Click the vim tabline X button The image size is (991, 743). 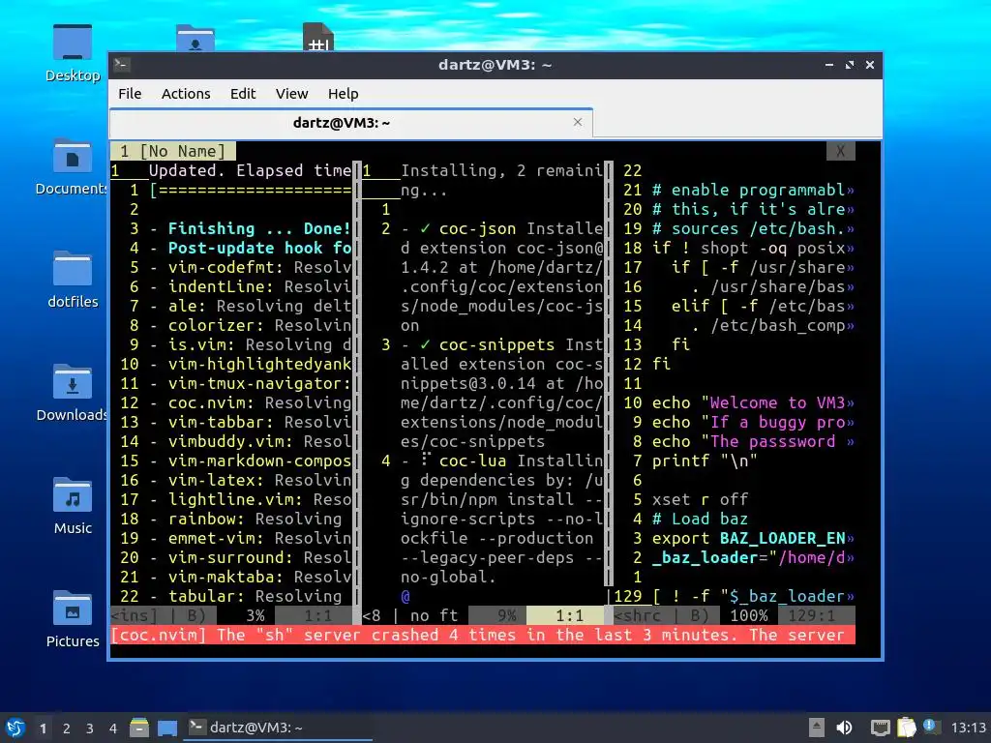[x=841, y=151]
